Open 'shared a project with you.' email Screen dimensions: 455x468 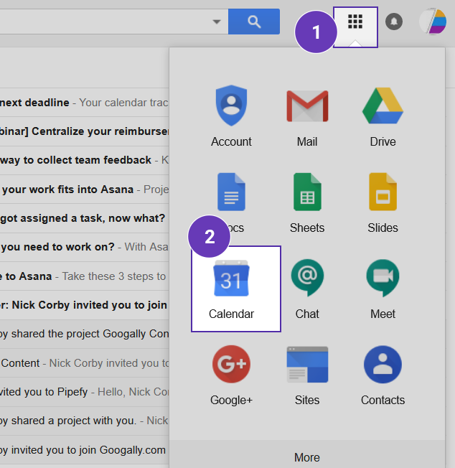pos(85,421)
